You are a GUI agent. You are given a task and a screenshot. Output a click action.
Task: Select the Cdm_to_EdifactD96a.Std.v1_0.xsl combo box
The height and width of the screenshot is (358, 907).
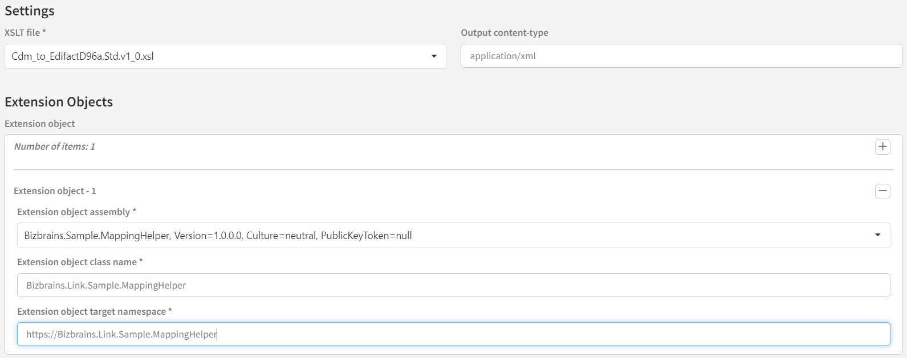point(217,56)
